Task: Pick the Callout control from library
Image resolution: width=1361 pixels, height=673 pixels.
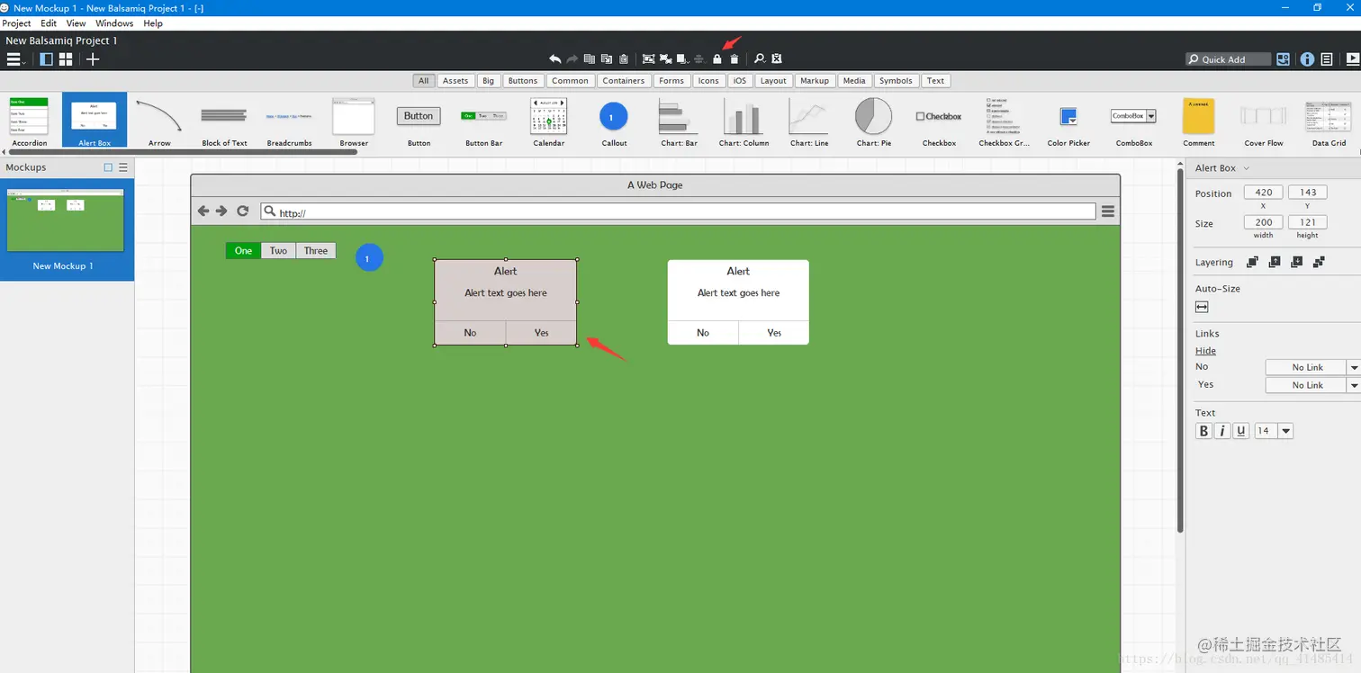Action: 614,121
